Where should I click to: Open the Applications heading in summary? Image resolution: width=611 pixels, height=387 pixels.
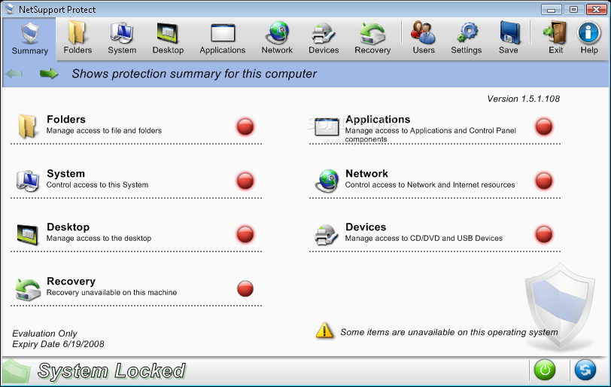[378, 119]
